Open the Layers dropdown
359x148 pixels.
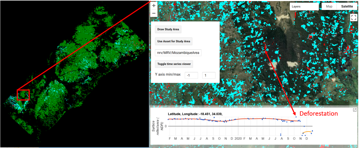click(304, 7)
